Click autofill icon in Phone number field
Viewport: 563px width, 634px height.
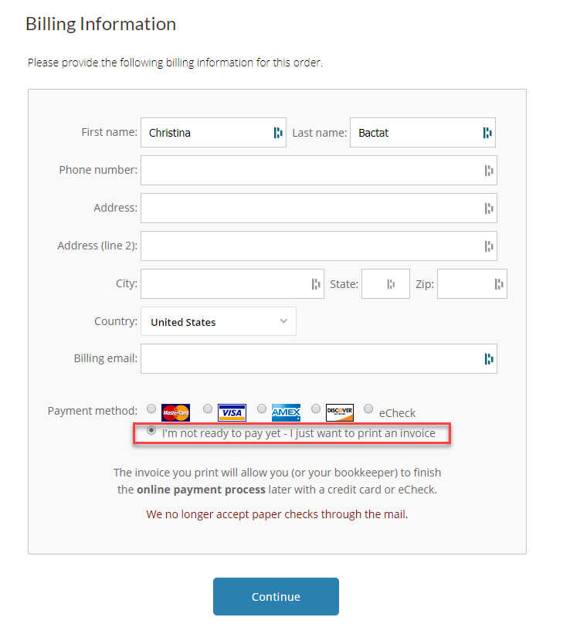point(489,171)
